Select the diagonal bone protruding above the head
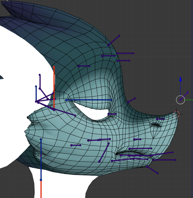Screen dimensions: 193x198 (x=114, y=41)
